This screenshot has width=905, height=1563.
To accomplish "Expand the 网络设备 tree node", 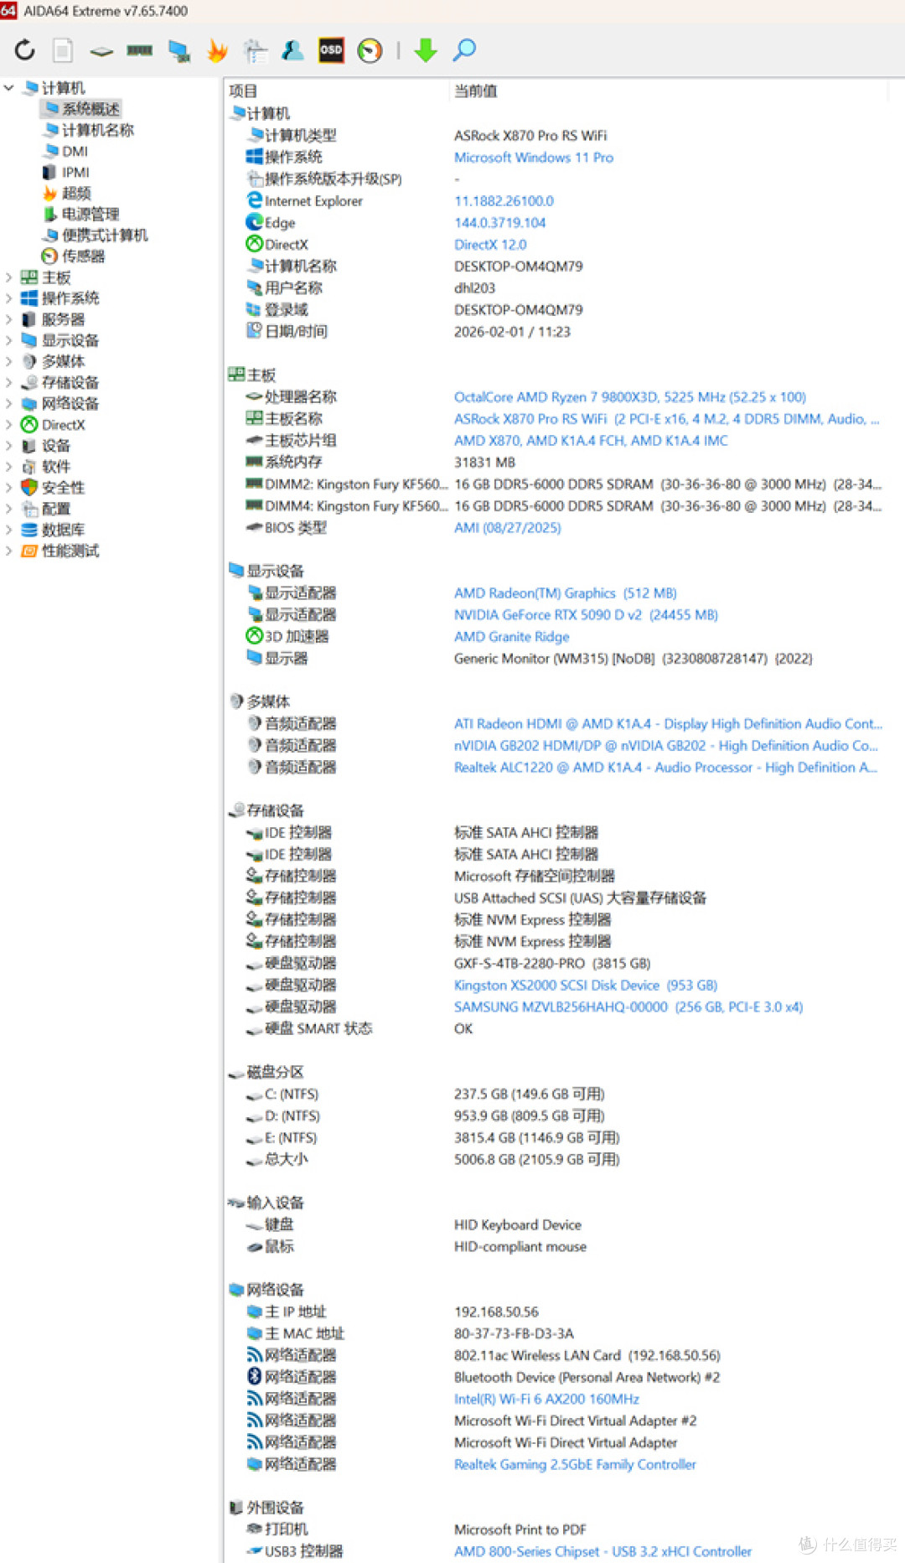I will [x=8, y=403].
